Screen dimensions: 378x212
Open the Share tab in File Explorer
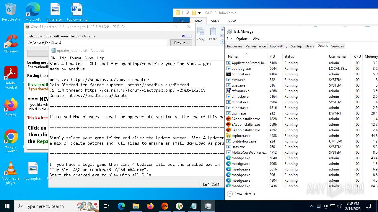pyautogui.click(x=215, y=21)
